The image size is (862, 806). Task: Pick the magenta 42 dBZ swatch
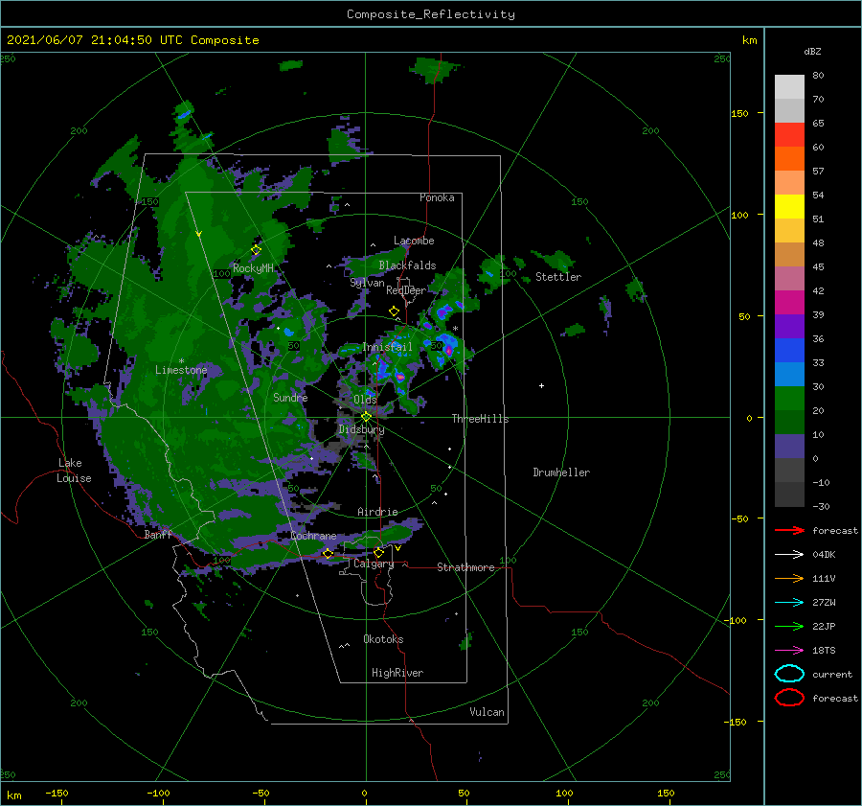(x=789, y=302)
